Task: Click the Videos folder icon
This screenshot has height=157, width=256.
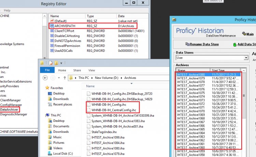Action: [50, 148]
